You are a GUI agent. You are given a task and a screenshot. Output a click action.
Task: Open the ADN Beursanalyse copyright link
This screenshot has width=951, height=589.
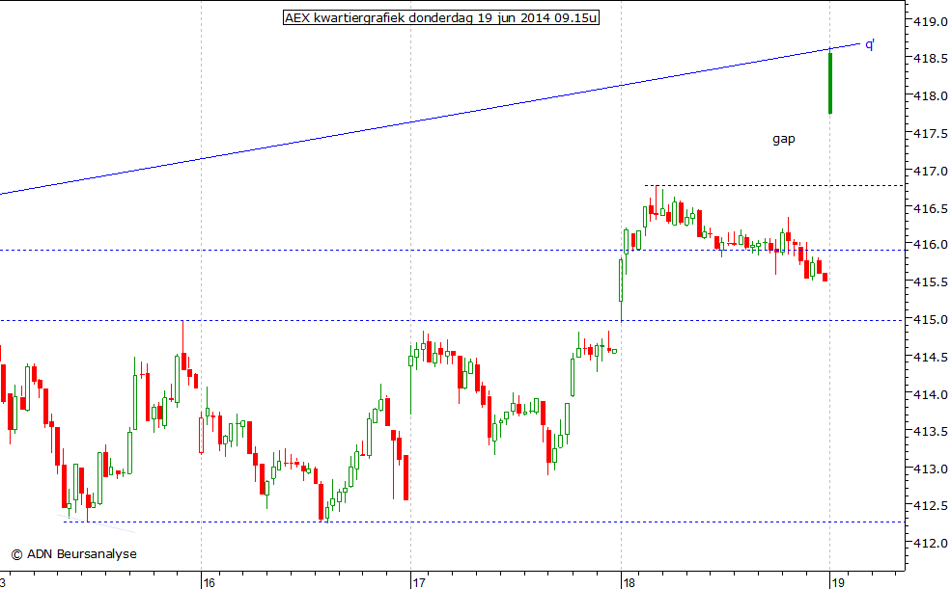click(x=74, y=553)
